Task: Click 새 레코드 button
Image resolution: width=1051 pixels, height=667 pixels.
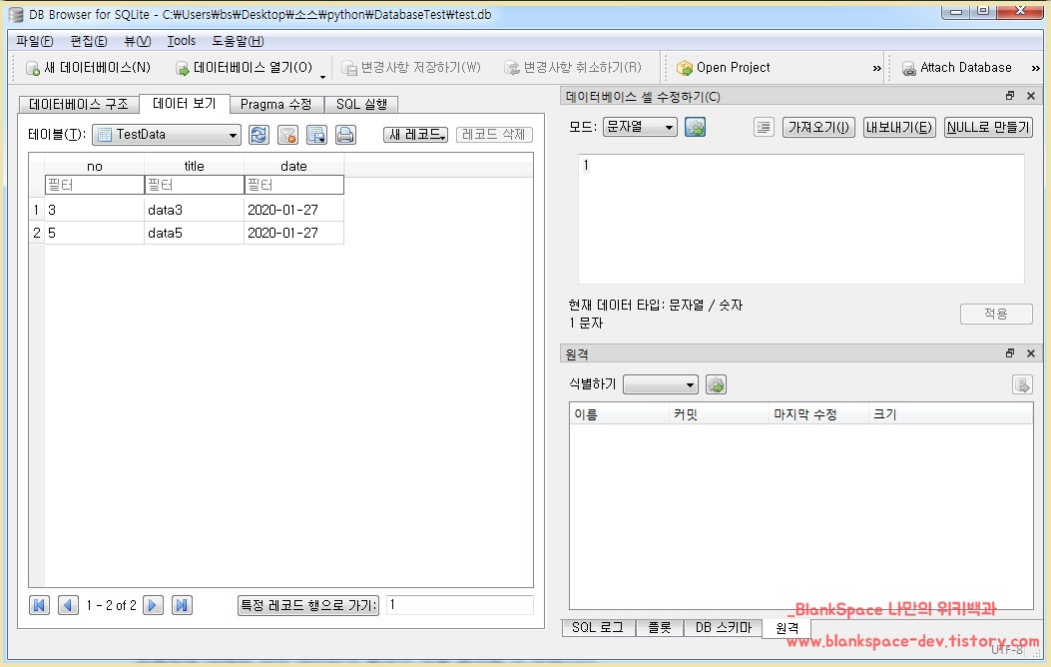Action: point(415,135)
